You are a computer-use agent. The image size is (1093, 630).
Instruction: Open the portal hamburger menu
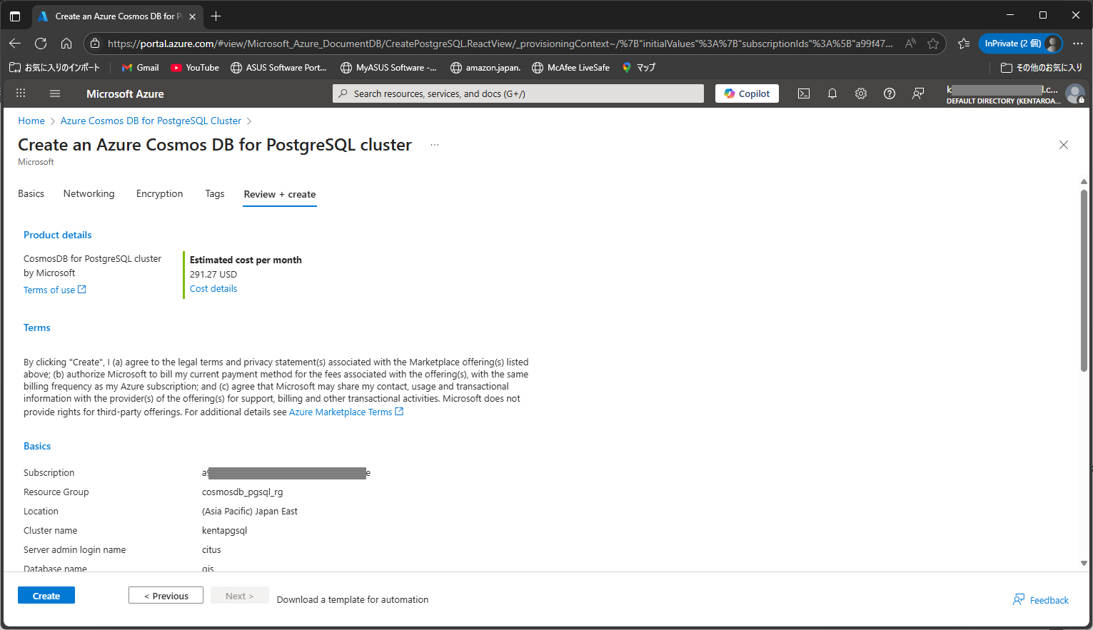(54, 93)
